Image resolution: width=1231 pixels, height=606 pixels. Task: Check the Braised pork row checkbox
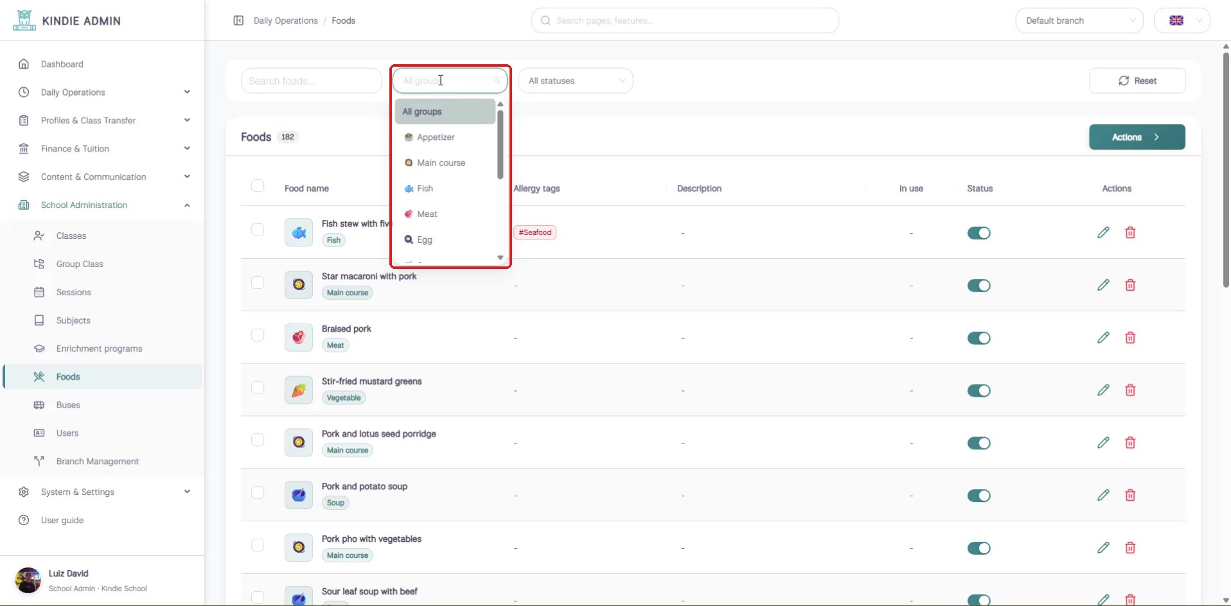coord(258,335)
